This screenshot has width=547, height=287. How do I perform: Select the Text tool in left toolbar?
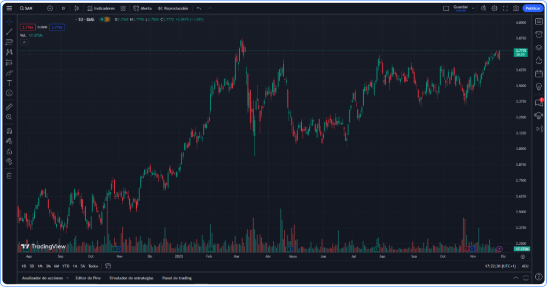point(9,83)
